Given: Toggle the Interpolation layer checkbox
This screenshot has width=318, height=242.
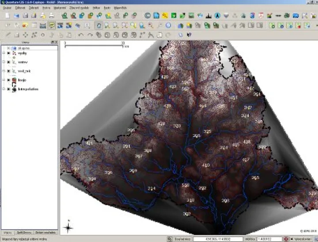Looking at the screenshot, I should 8,89.
